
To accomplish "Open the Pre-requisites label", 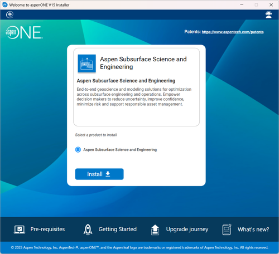I will tap(47, 229).
